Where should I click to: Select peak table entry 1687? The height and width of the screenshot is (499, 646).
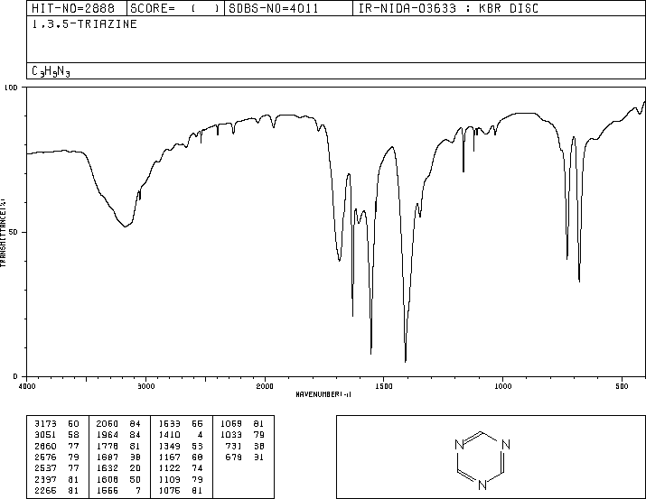[118, 457]
